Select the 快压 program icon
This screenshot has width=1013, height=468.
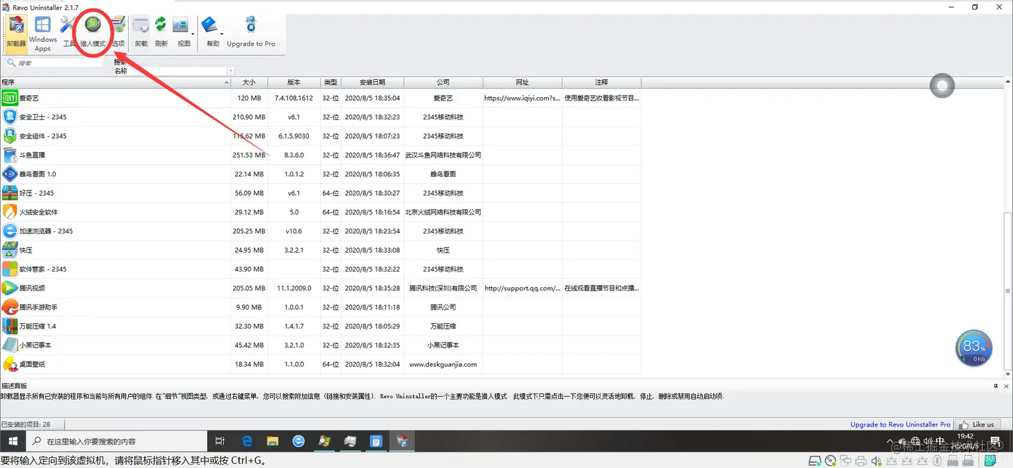point(9,250)
